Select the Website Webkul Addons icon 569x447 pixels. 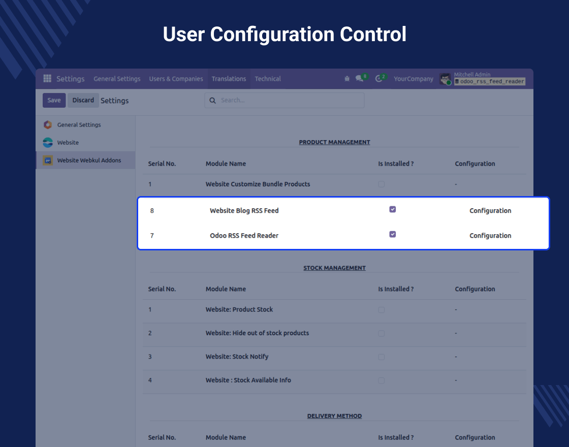pos(48,161)
